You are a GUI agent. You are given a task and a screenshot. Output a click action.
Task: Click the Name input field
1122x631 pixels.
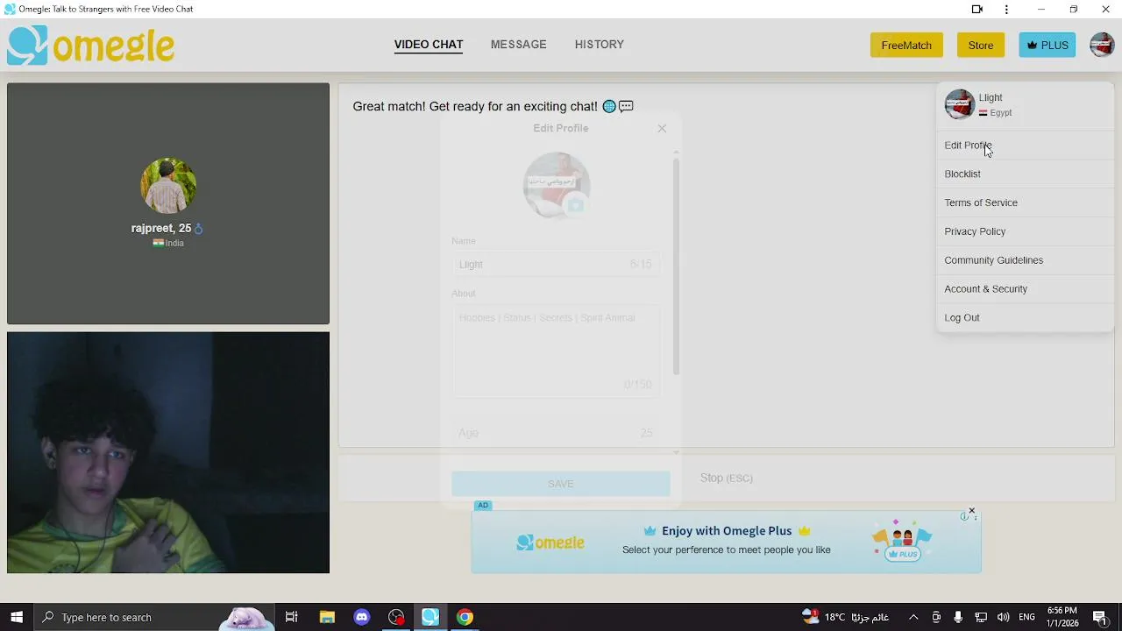click(556, 264)
